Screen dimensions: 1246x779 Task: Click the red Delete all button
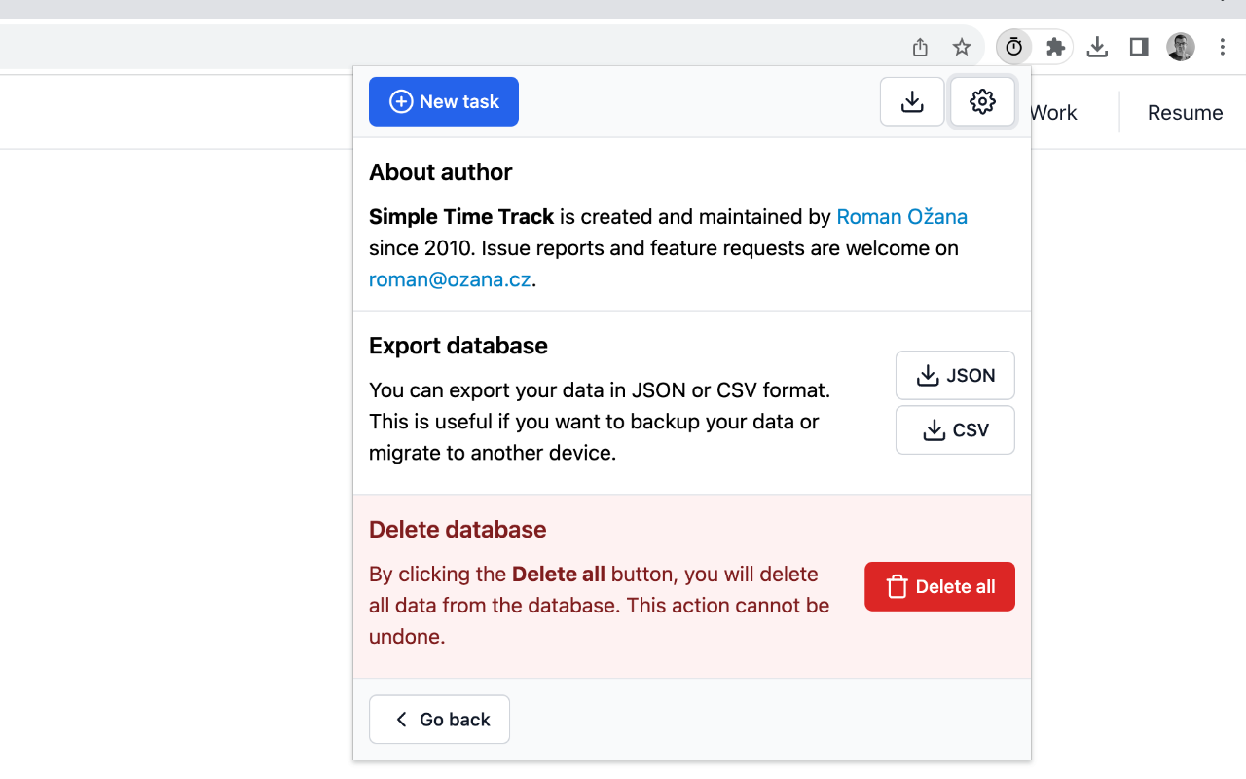(x=939, y=586)
